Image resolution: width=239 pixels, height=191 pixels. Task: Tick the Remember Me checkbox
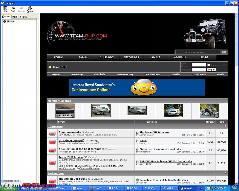pos(209,65)
